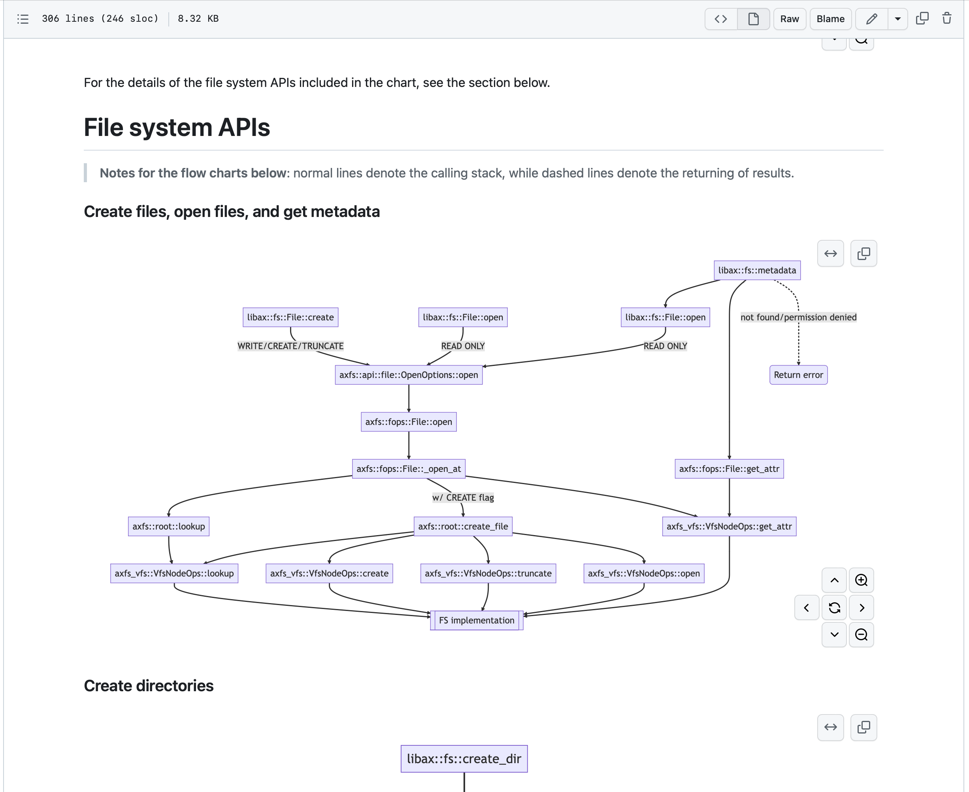Viewport: 969px width, 792px height.
Task: Click the FS implementation node
Action: coord(476,620)
